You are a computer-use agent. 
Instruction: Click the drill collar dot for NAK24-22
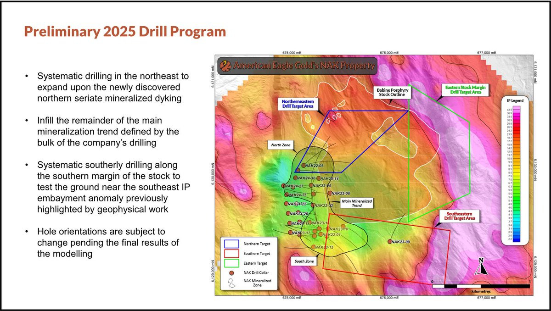[287, 204]
